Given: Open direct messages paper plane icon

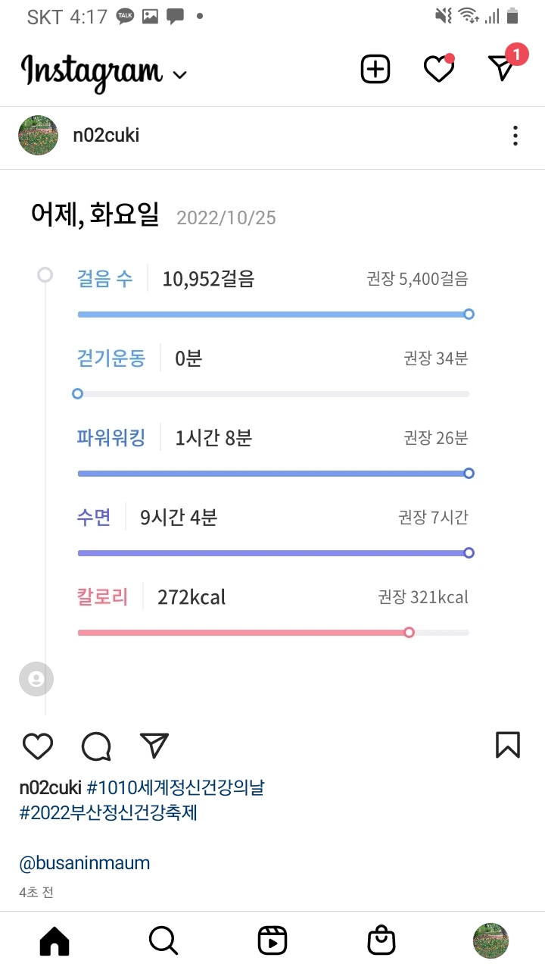Looking at the screenshot, I should coord(502,68).
